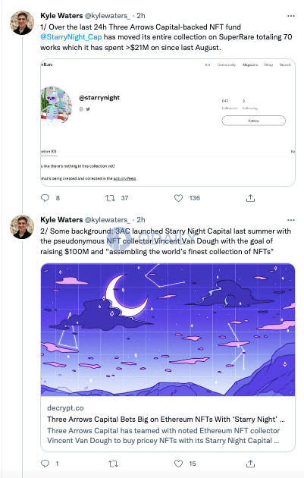Viewport: 304px width, 478px height.
Task: Click the 2h timestamp on the first tweet
Action: point(141,15)
